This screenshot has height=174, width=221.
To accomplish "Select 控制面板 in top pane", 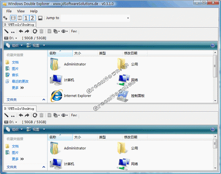I will point(131,96).
